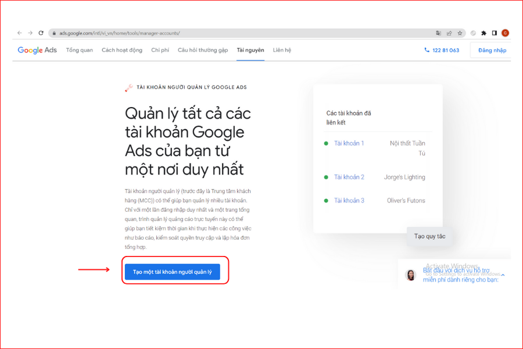
Task: Open the Tài khoản 1 link
Action: point(349,143)
